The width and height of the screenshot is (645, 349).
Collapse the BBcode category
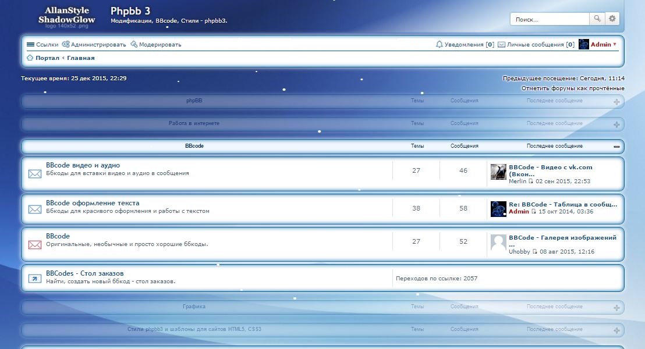(x=616, y=147)
